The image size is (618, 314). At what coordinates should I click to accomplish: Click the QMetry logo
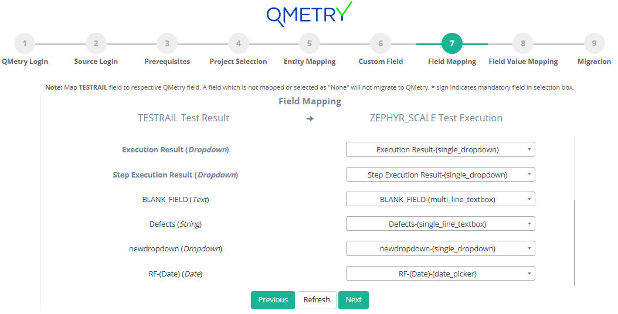pos(310,14)
